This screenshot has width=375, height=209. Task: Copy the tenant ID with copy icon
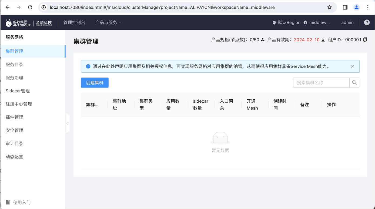[x=365, y=40]
